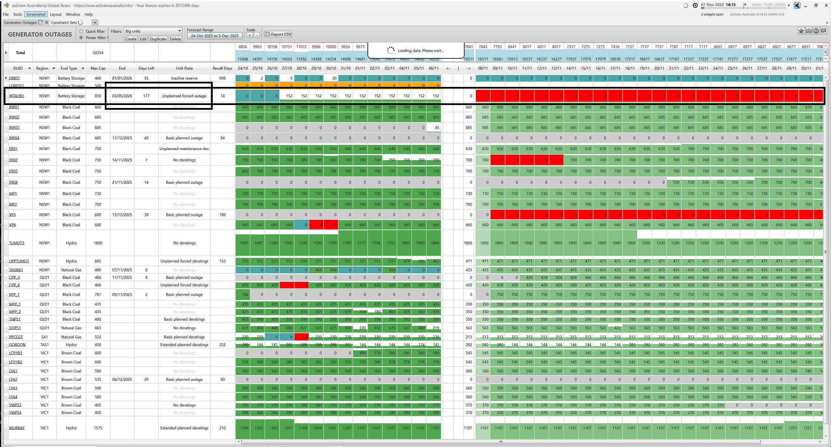Toggle the mute speaker icon
The height and width of the screenshot is (447, 831).
[x=797, y=5]
